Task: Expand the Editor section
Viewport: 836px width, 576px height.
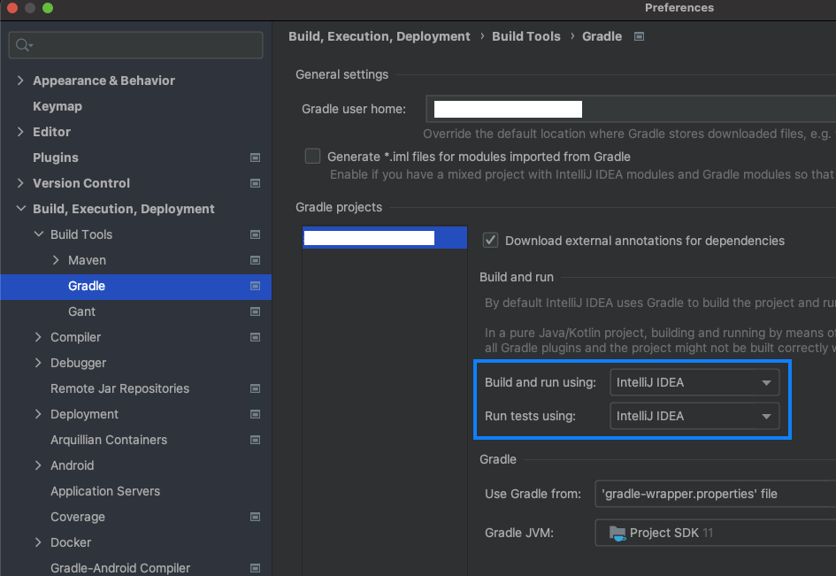Action: 20,132
